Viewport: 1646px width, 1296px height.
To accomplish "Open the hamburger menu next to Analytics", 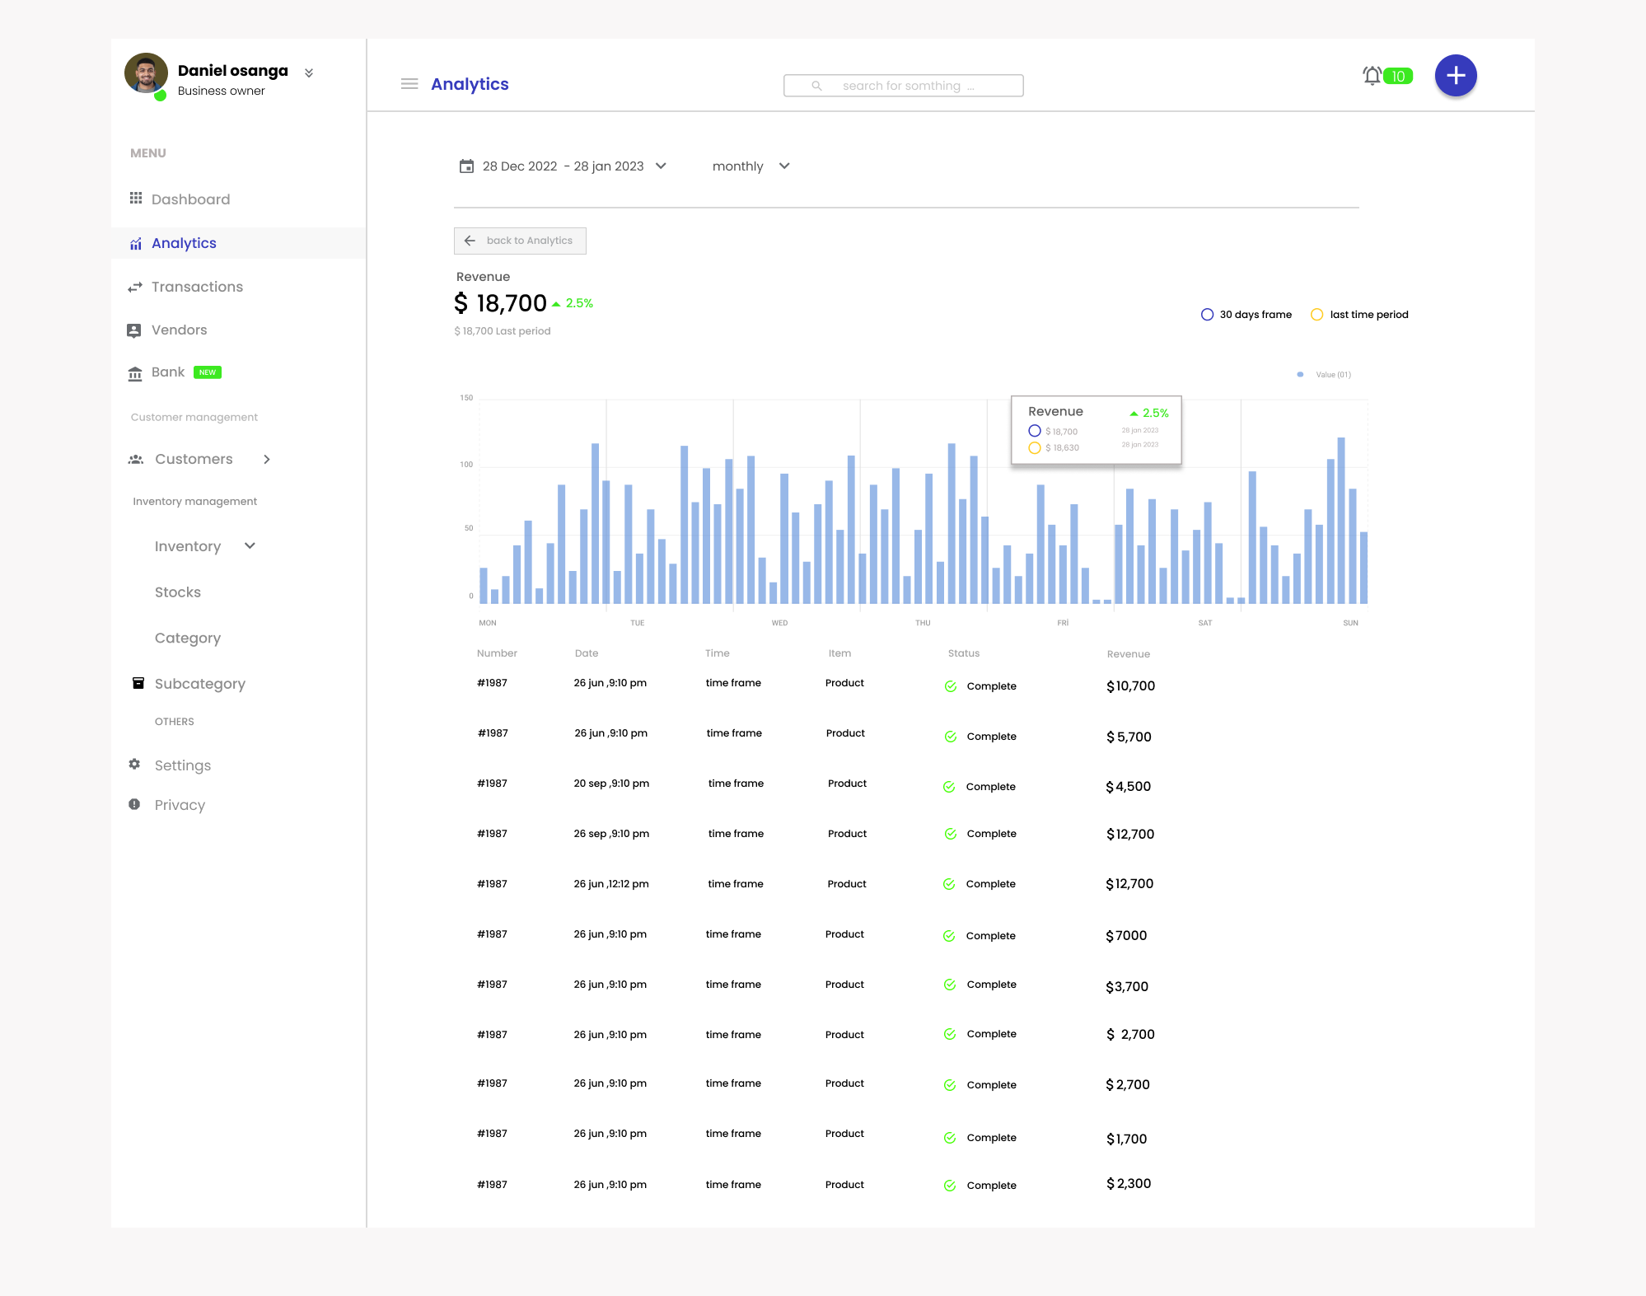I will [x=409, y=84].
